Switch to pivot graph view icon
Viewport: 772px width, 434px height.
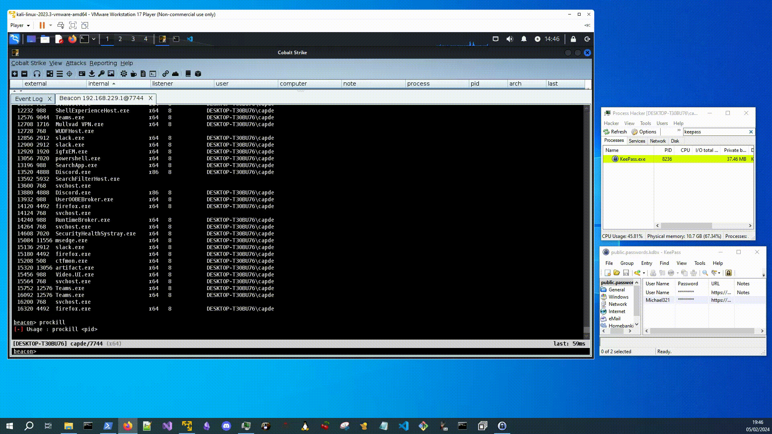pyautogui.click(x=50, y=74)
